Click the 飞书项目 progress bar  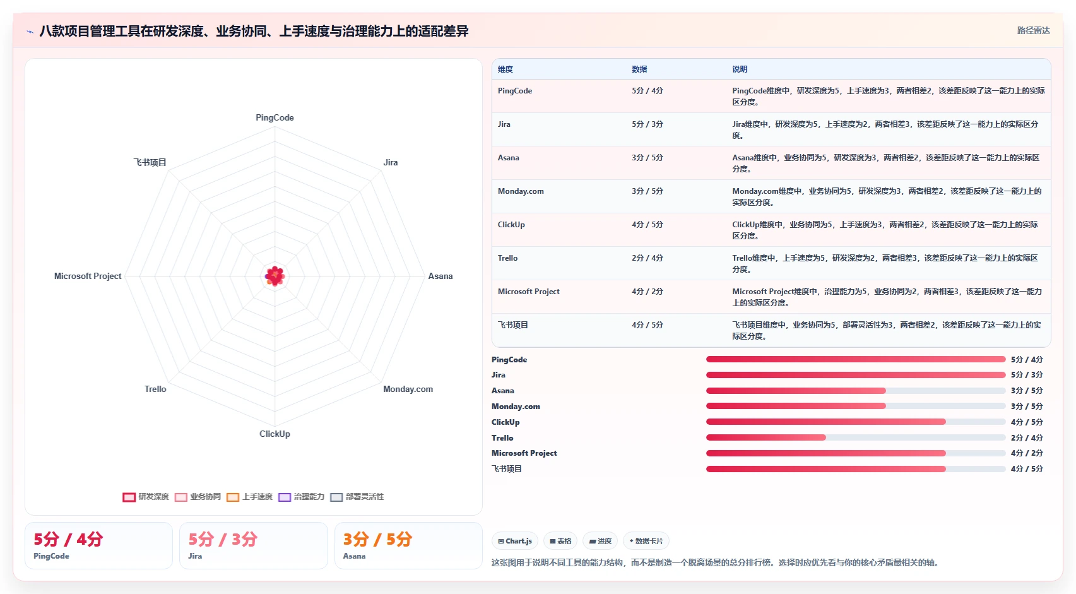(x=856, y=469)
